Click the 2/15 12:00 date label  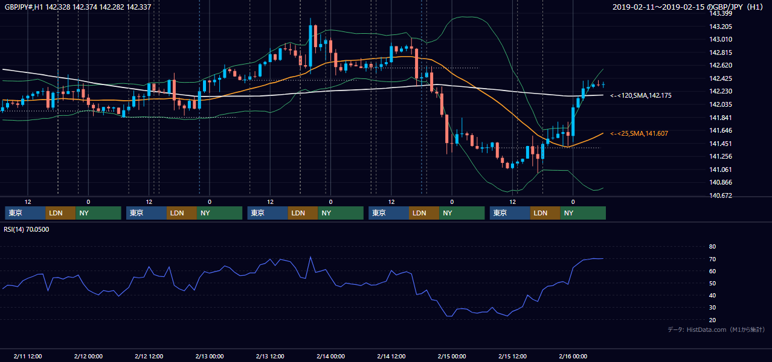click(x=512, y=356)
